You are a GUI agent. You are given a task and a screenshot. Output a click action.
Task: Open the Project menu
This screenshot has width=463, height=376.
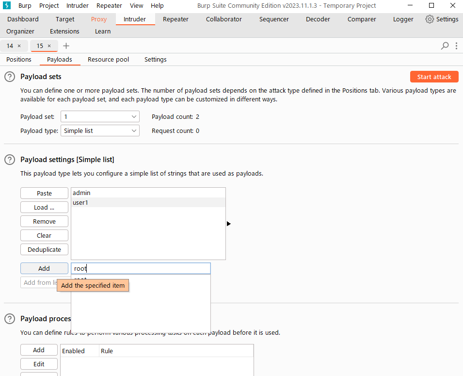pos(49,6)
